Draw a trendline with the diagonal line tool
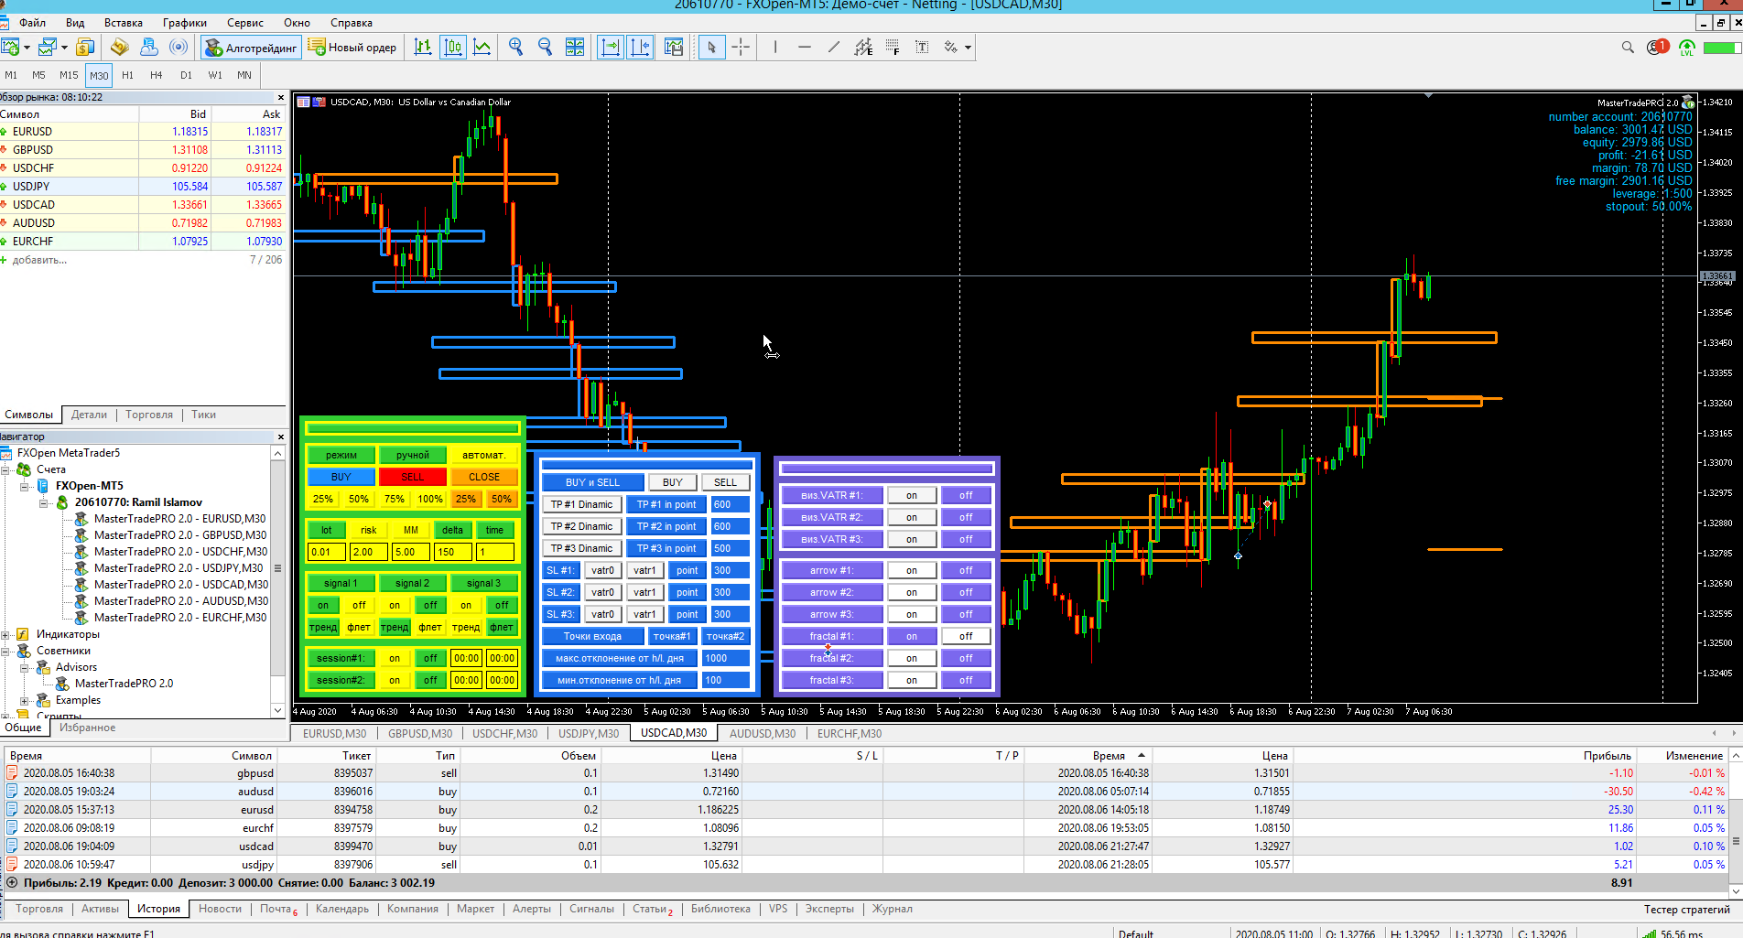Screen dimensions: 1743x938 click(833, 48)
